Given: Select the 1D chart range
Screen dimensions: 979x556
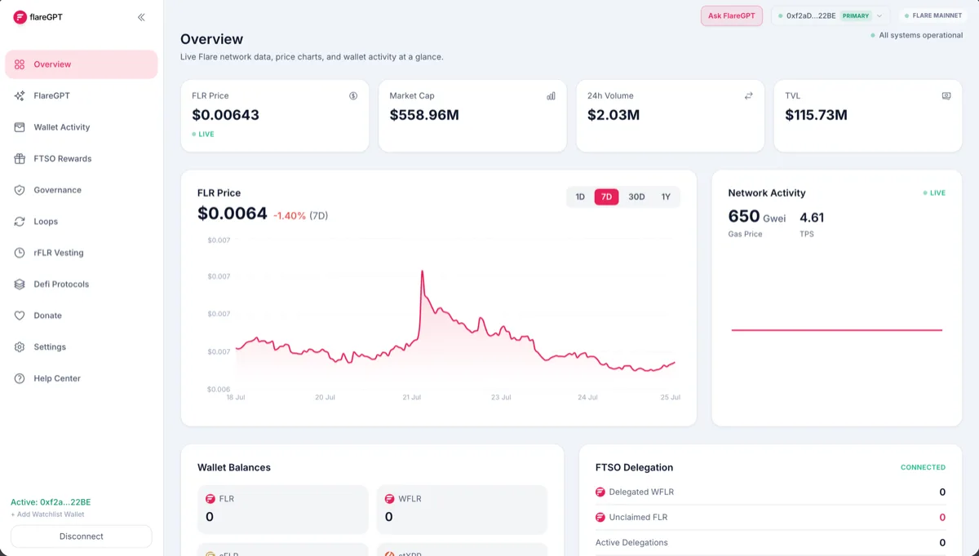Looking at the screenshot, I should tap(580, 196).
